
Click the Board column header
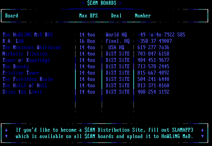click(12, 16)
